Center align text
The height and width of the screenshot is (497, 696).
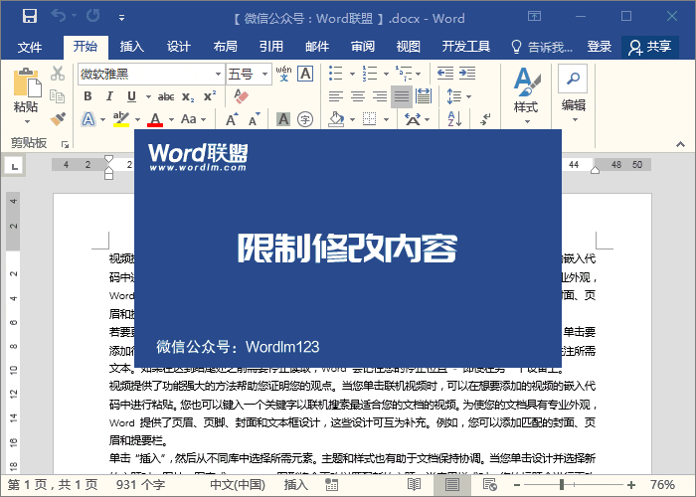pyautogui.click(x=358, y=96)
